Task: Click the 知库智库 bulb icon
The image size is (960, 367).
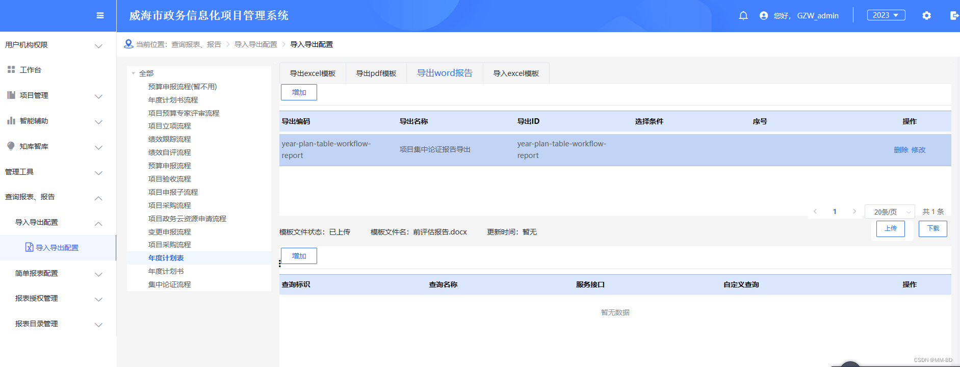Action: [11, 146]
